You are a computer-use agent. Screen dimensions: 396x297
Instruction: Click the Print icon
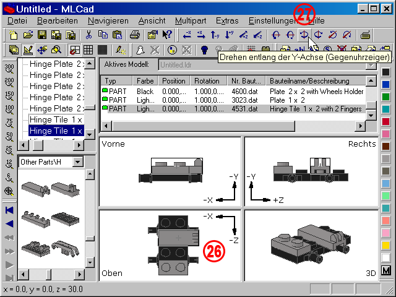[x=135, y=35]
